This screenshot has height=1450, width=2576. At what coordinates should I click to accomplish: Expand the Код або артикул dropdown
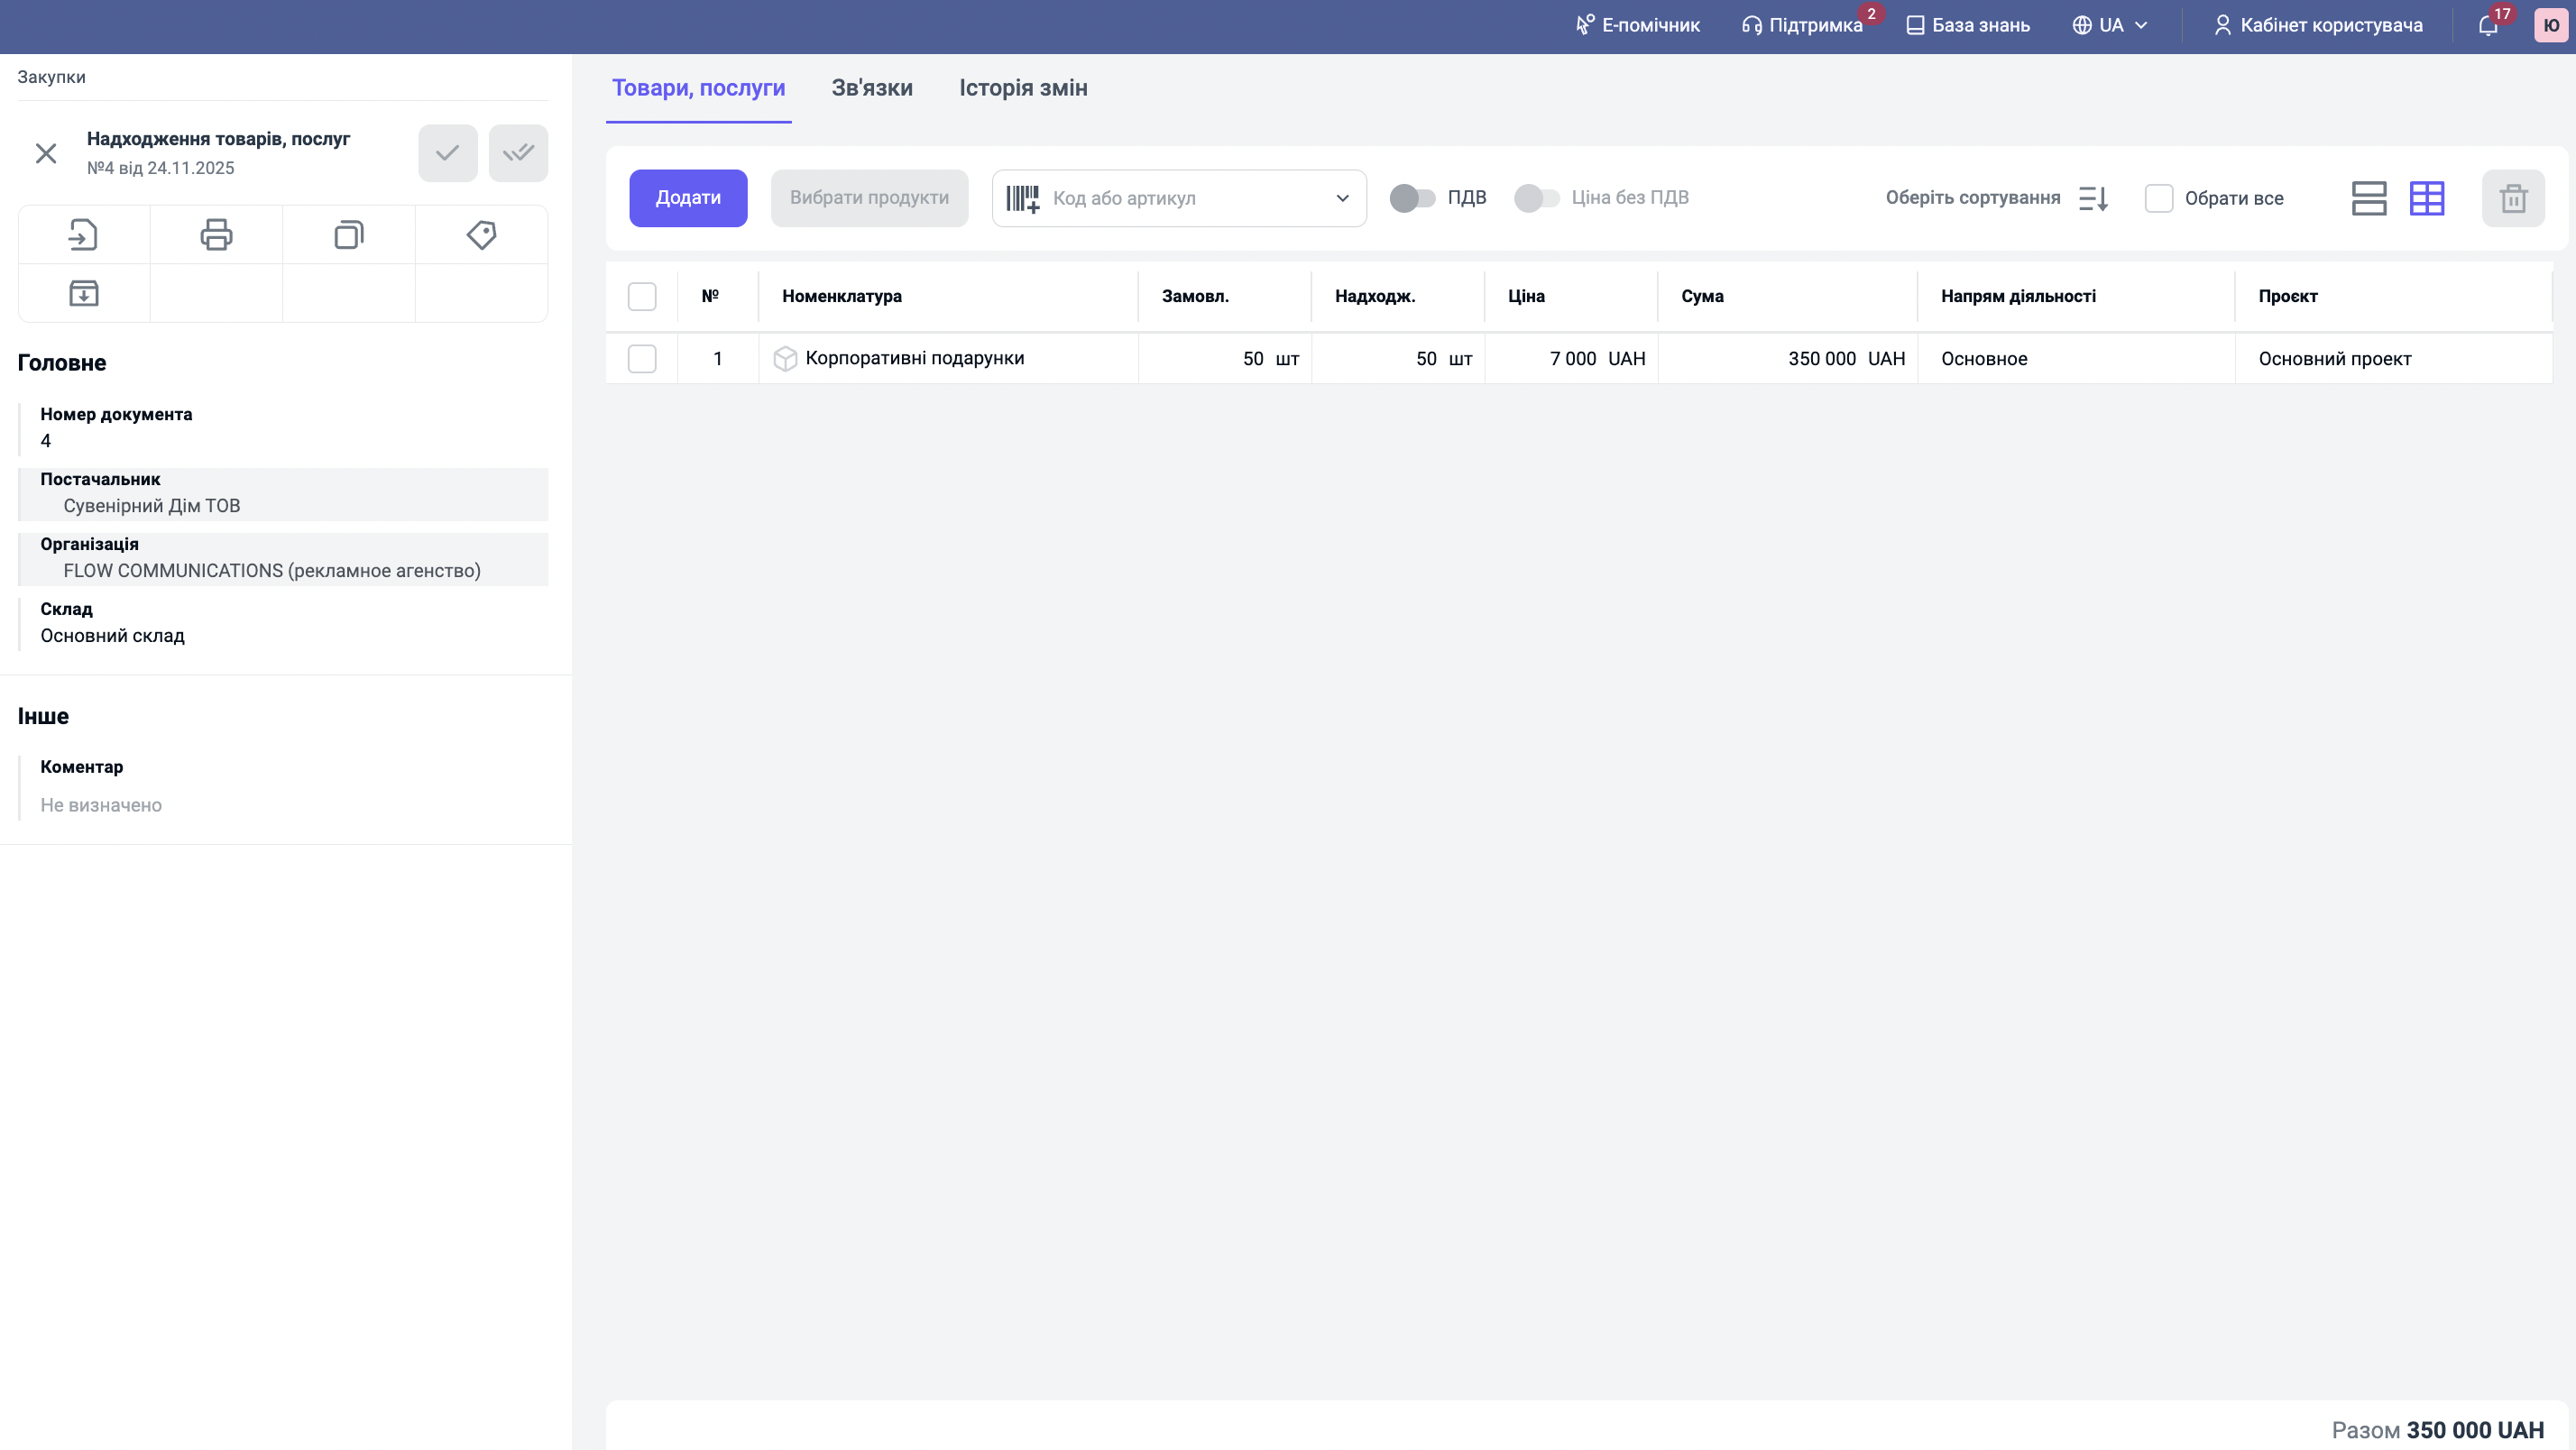click(x=1342, y=198)
